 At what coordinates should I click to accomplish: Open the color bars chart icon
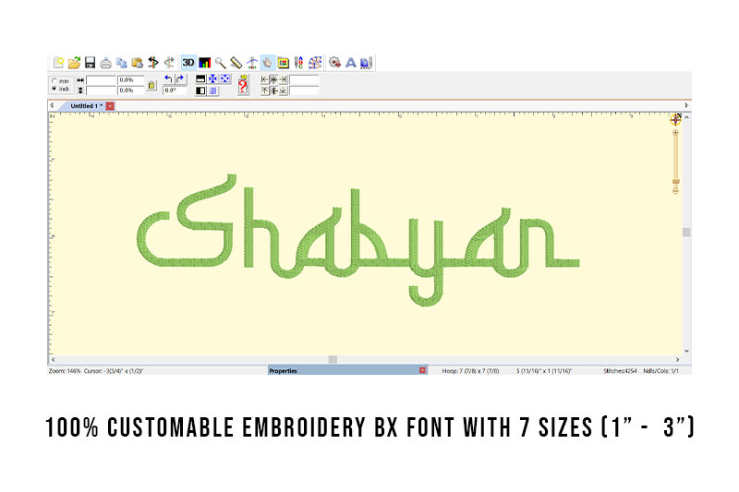click(204, 63)
